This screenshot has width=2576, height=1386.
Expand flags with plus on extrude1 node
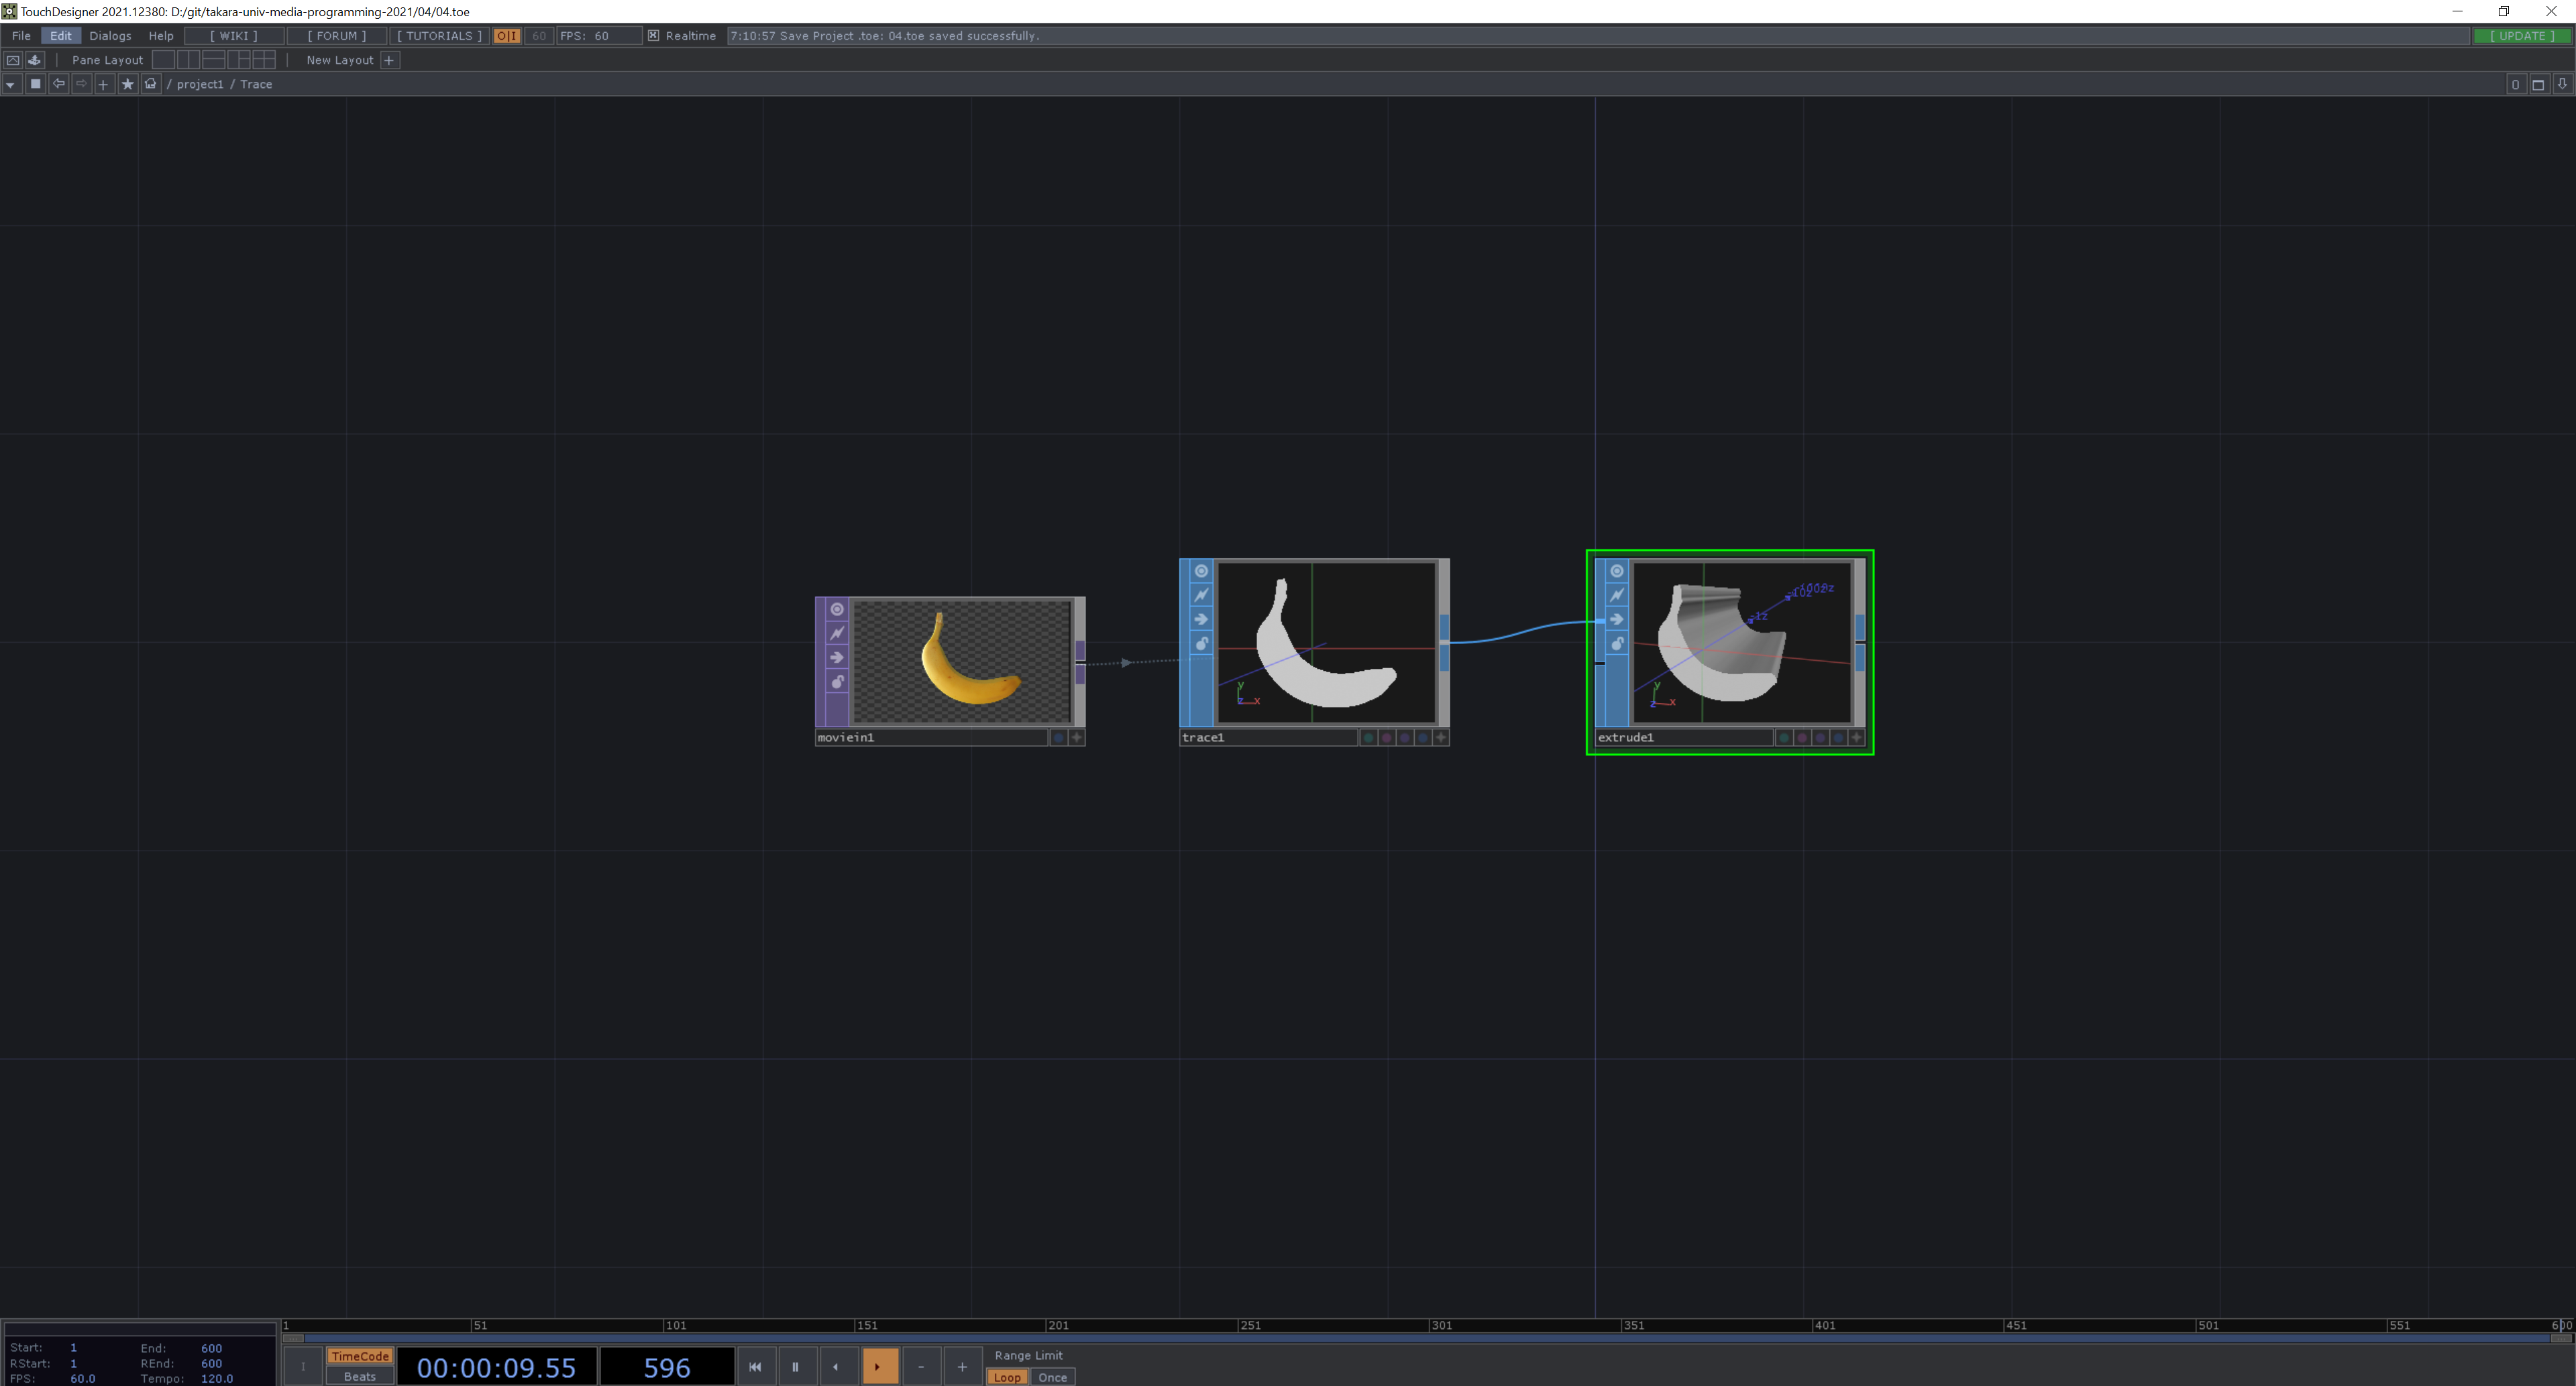(x=1856, y=737)
